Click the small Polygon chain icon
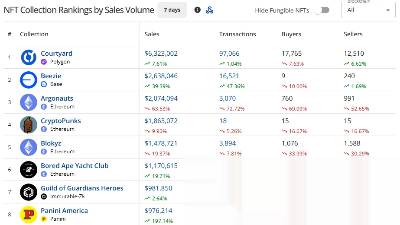 click(x=44, y=62)
